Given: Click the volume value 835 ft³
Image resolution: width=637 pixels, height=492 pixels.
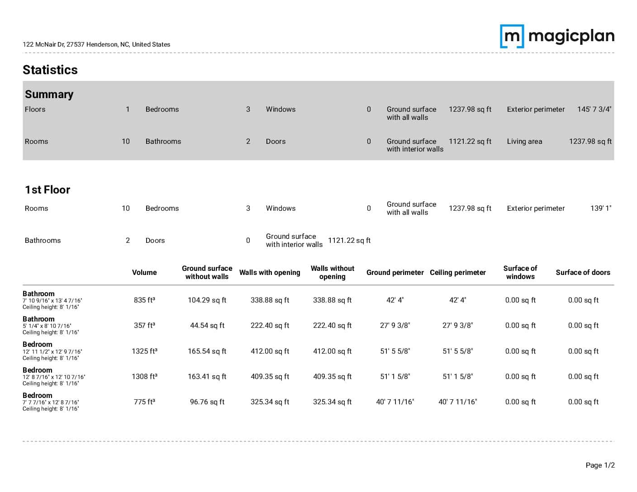Looking at the screenshot, I should (144, 300).
